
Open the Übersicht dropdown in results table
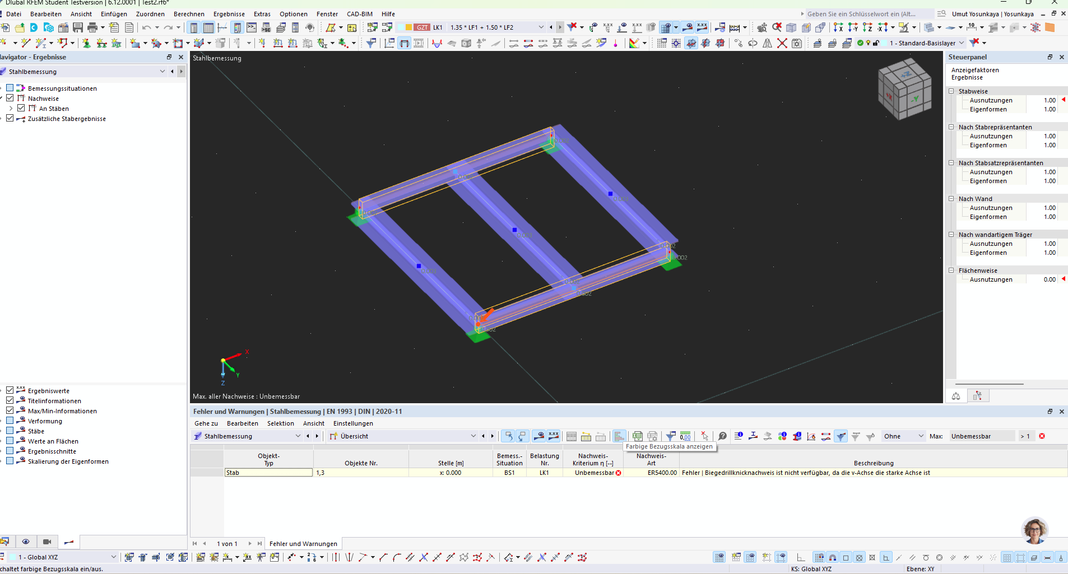click(x=473, y=436)
